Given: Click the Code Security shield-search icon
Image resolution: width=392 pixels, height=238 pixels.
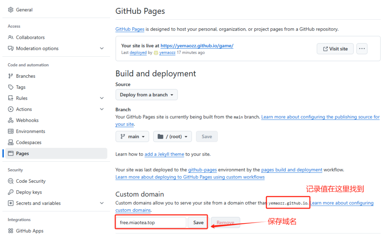Looking at the screenshot, I should (x=11, y=181).
